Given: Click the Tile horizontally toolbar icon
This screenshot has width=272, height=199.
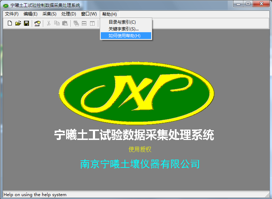Looking at the screenshot, I should [84, 23].
